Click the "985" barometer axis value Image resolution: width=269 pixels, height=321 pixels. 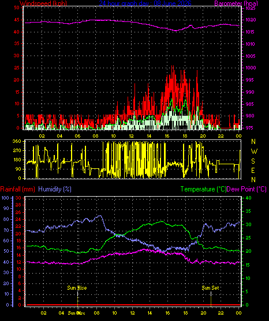(x=249, y=104)
